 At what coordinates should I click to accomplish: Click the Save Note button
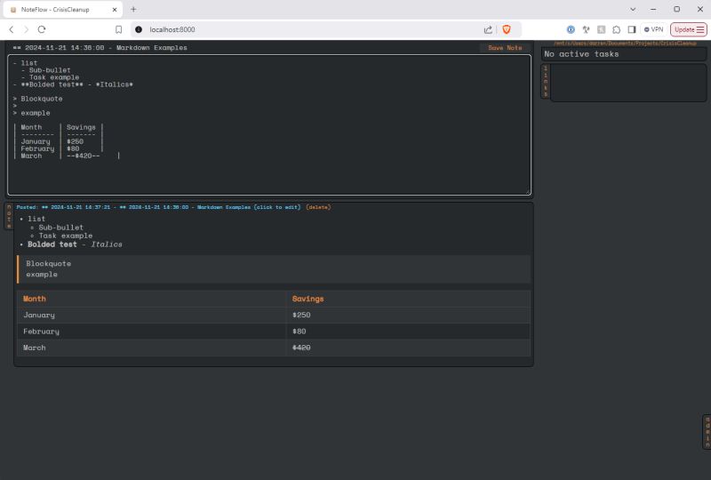[505, 48]
